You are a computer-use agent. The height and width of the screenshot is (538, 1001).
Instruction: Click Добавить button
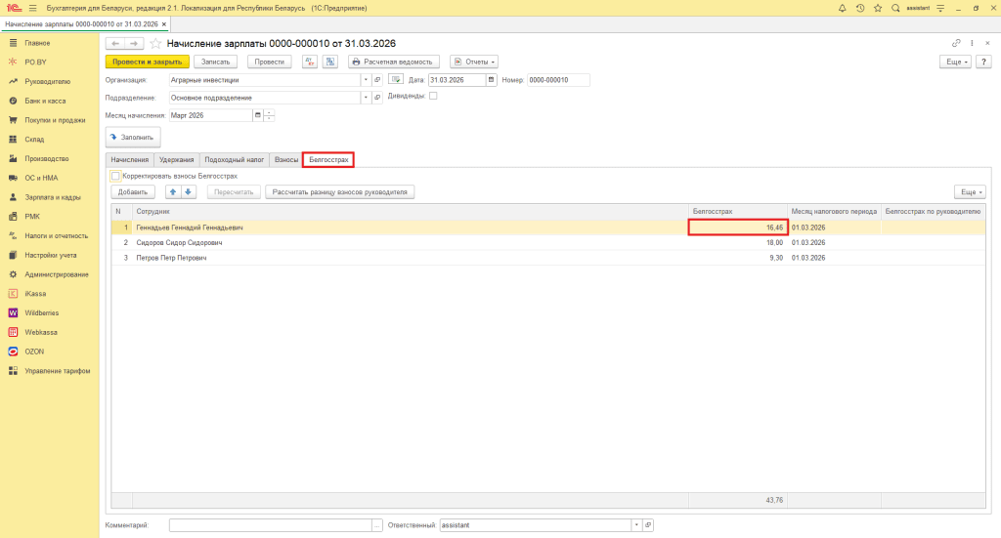[x=133, y=192]
